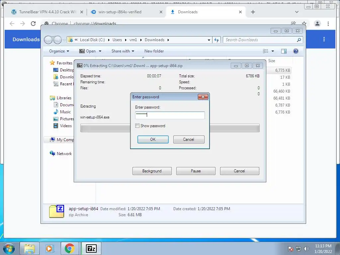Select Users in the address breadcrumb

pos(117,40)
